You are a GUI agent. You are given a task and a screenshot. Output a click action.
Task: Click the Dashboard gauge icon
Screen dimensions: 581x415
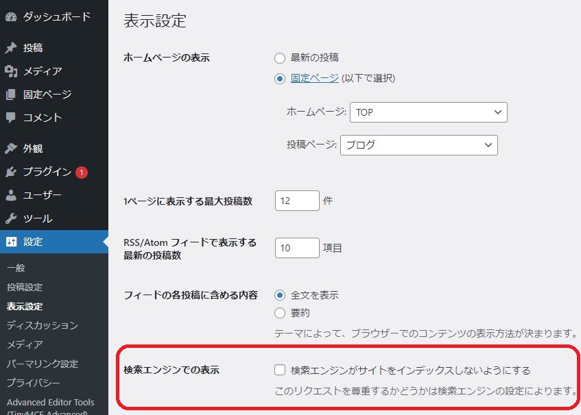(11, 16)
